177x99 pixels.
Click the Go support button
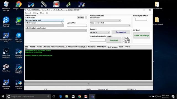[x=121, y=32]
